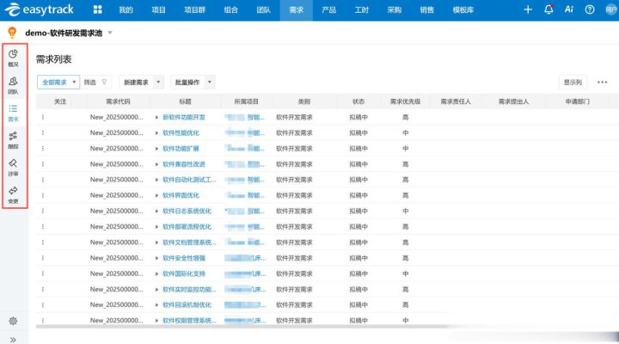Click the notification bell icon
Viewport: 619px width, 344px height.
pos(549,9)
